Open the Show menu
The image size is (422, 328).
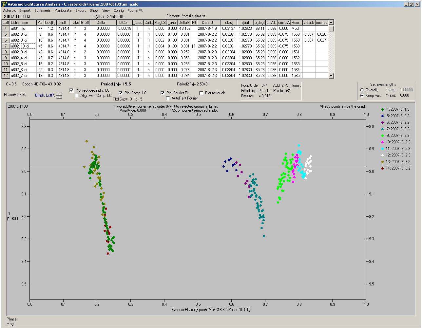click(94, 10)
